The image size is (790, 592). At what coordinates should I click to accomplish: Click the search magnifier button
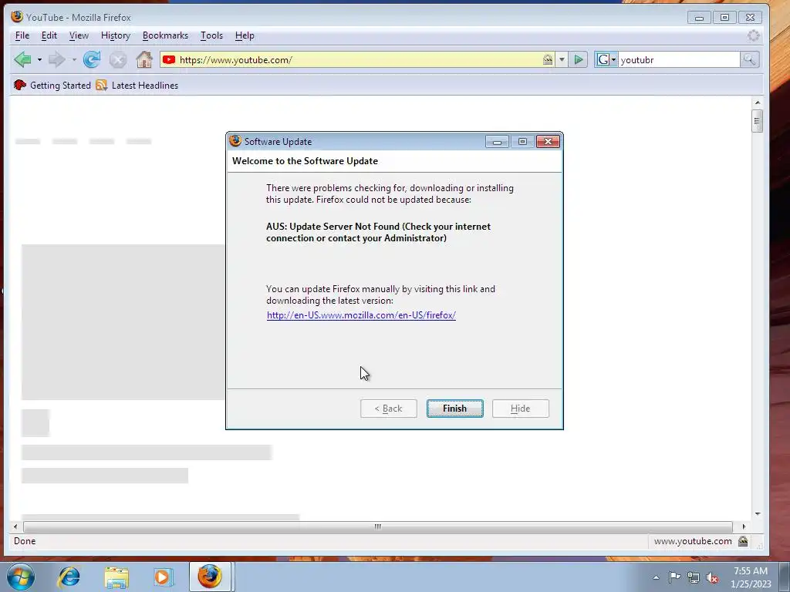[x=749, y=60]
